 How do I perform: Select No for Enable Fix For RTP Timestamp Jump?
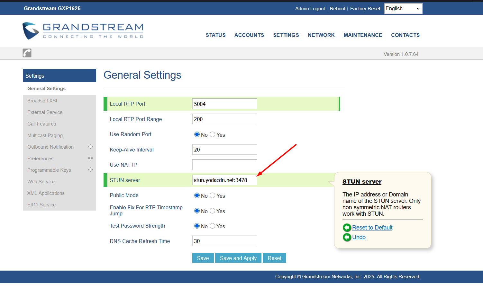[x=197, y=211]
